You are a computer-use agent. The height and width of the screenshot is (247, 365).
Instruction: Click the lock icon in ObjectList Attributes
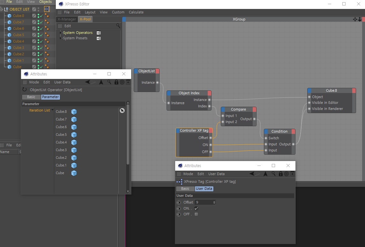(x=116, y=82)
